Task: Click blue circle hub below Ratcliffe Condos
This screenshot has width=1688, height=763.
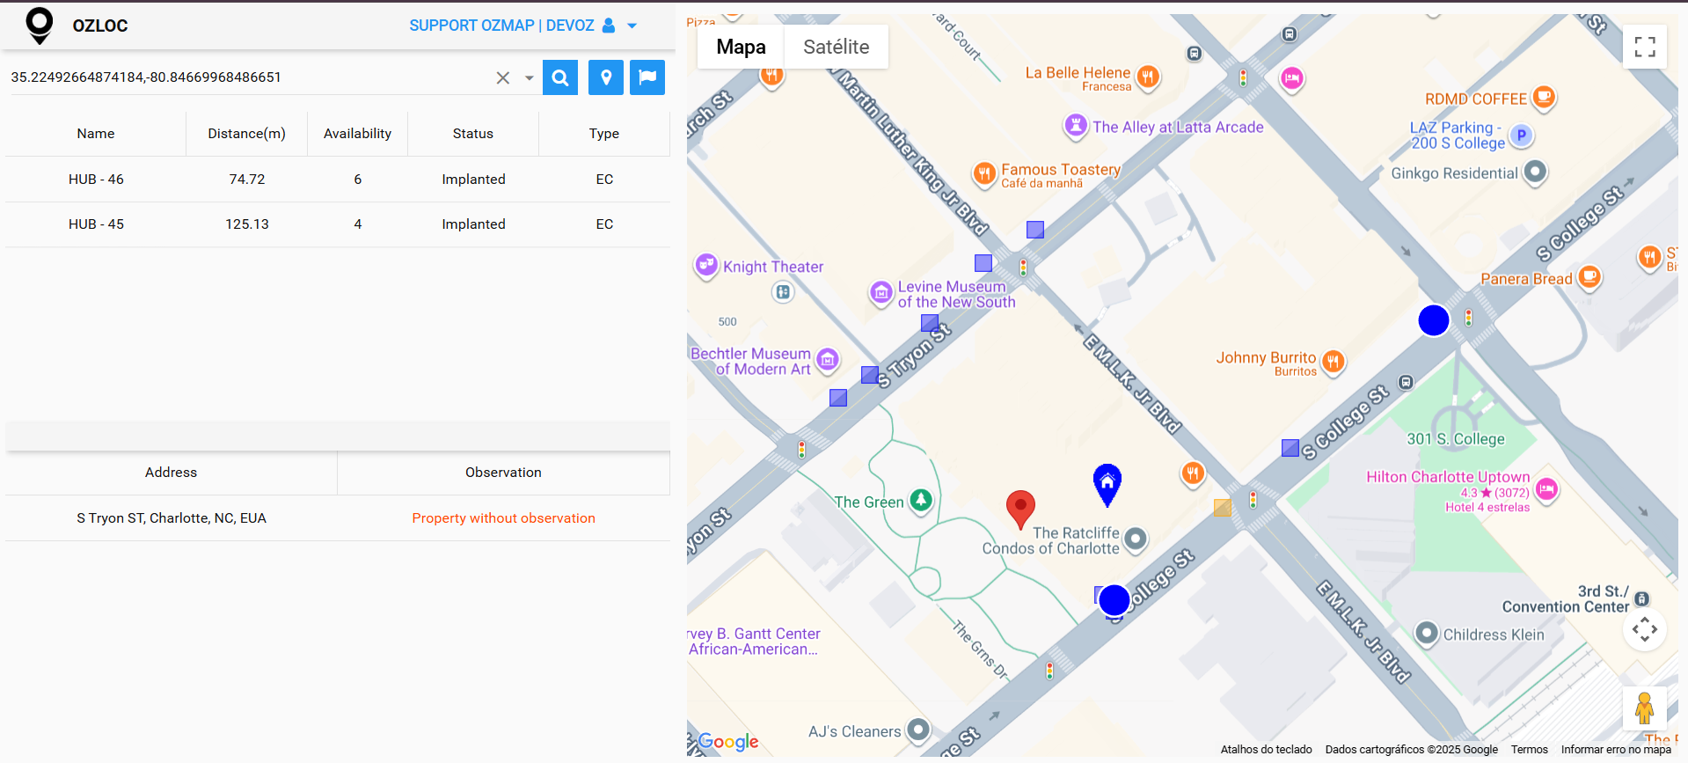Action: [x=1114, y=600]
